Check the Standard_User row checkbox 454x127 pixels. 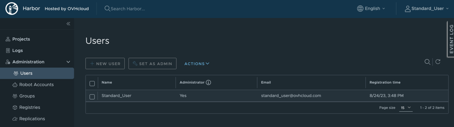92,97
